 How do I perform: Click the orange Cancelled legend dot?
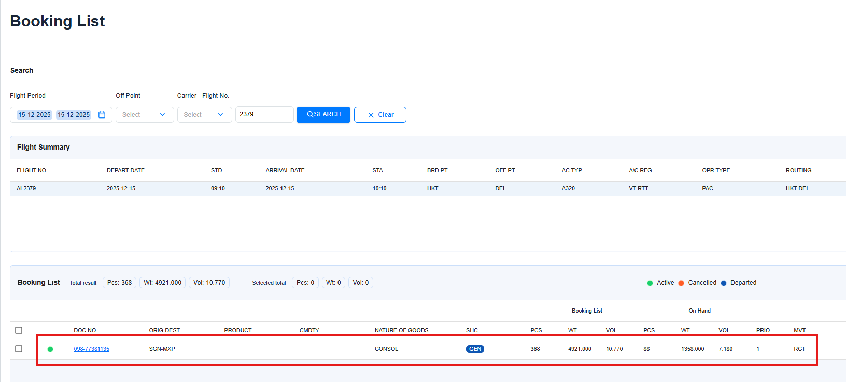[x=681, y=283]
